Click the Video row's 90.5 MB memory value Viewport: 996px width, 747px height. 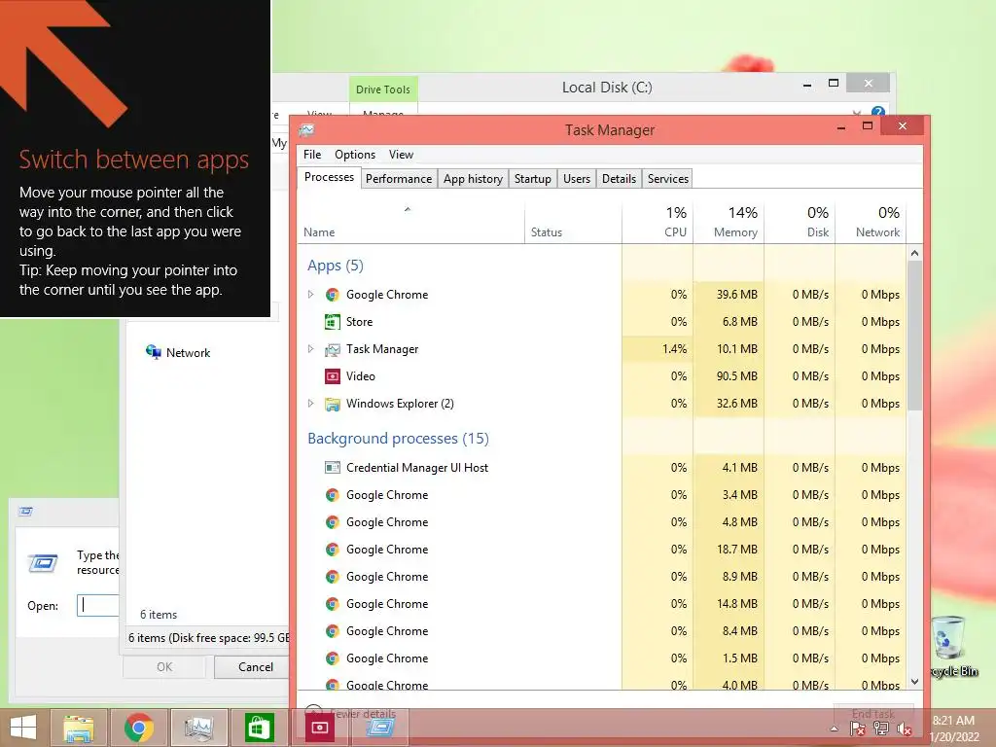737,376
